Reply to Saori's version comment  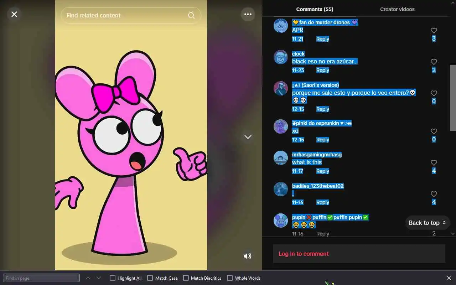[323, 109]
